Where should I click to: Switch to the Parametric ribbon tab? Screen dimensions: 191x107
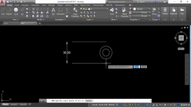click(x=35, y=5)
